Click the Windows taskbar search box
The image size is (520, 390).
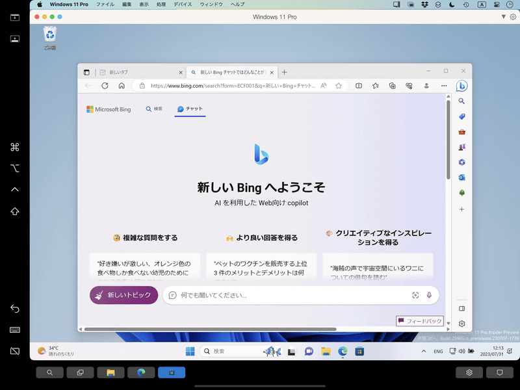tap(241, 351)
